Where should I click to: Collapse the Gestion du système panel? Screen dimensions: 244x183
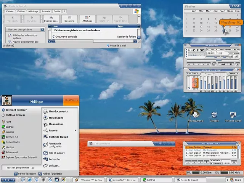(x=42, y=29)
